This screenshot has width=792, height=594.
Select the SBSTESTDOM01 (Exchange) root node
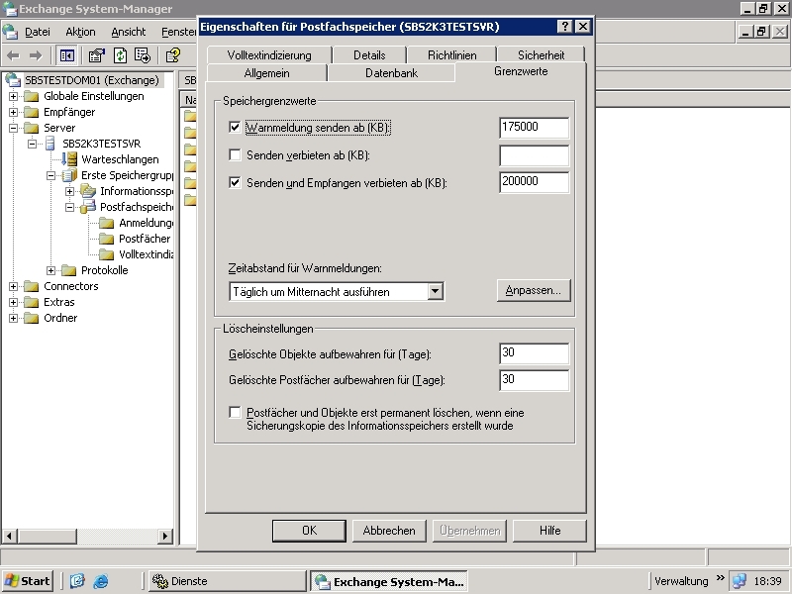(x=91, y=80)
